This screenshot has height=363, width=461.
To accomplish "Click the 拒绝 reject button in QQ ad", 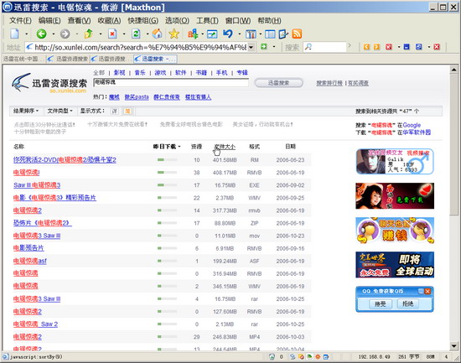I will tap(407, 303).
